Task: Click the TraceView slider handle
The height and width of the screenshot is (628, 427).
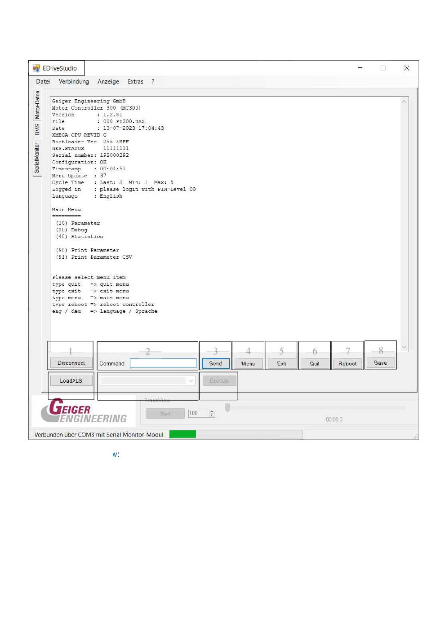Action: click(x=227, y=407)
